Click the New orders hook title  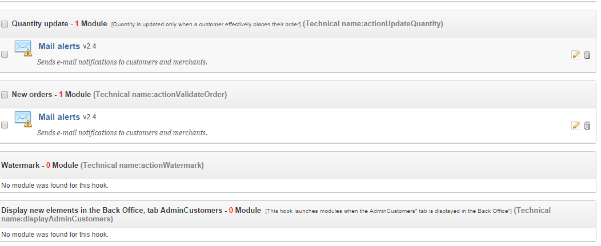point(32,95)
